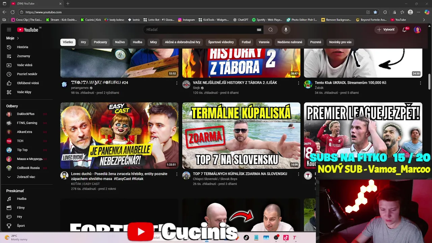
Task: Select the Hry filter chip
Action: point(83,42)
